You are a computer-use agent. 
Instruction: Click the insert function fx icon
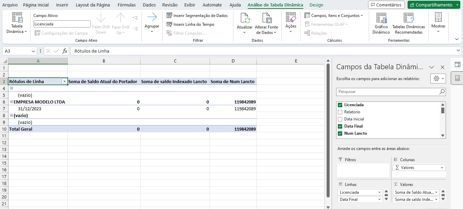(65, 51)
